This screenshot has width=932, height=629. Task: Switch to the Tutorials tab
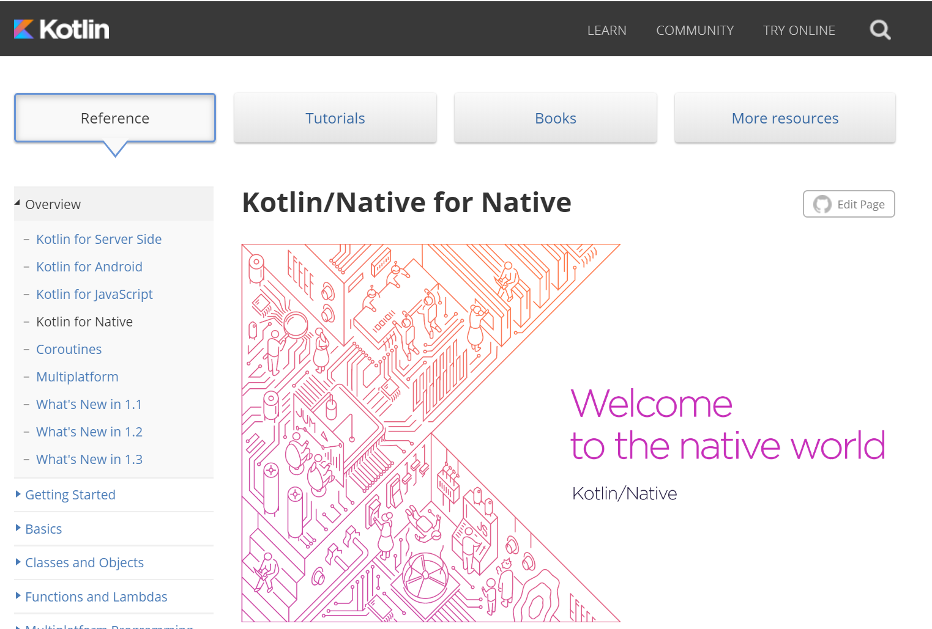coord(335,118)
